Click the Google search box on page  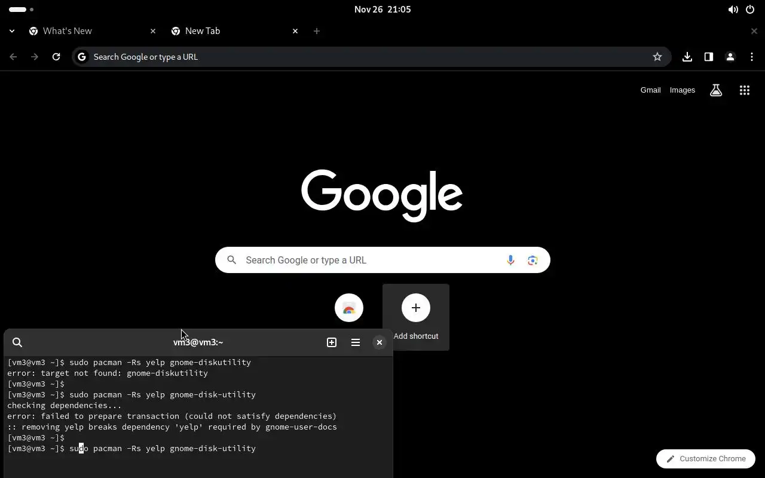click(x=382, y=260)
